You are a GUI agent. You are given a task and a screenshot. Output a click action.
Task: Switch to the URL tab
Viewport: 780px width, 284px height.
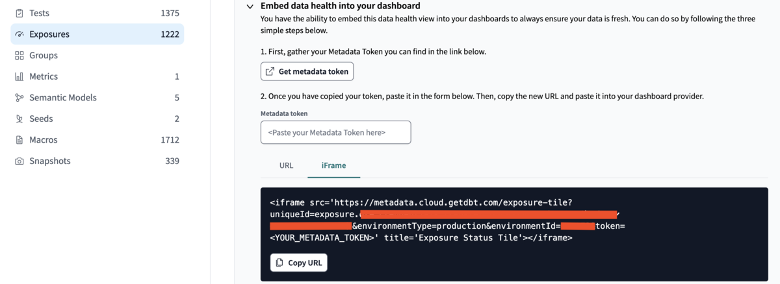tap(286, 165)
